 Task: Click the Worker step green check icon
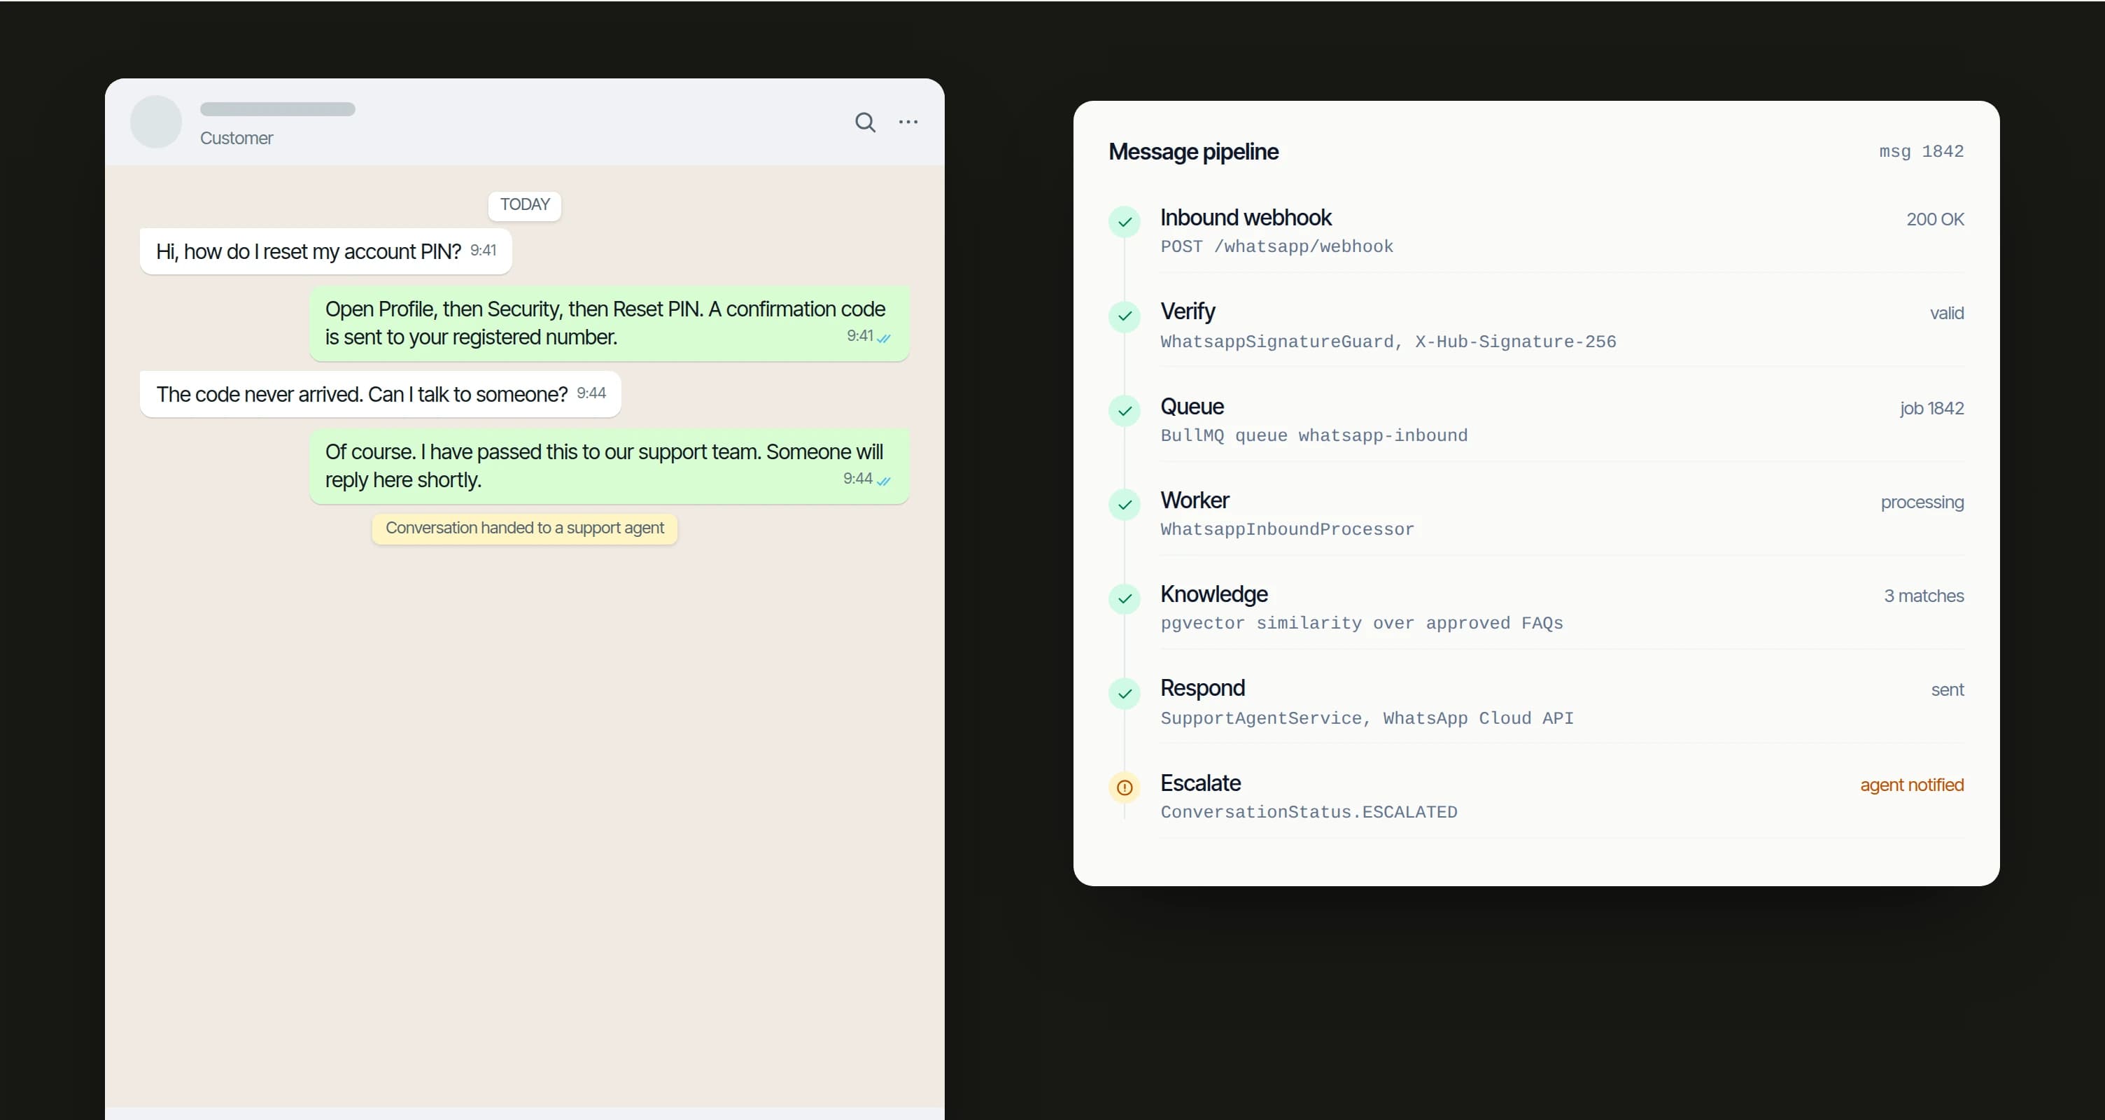pos(1125,505)
